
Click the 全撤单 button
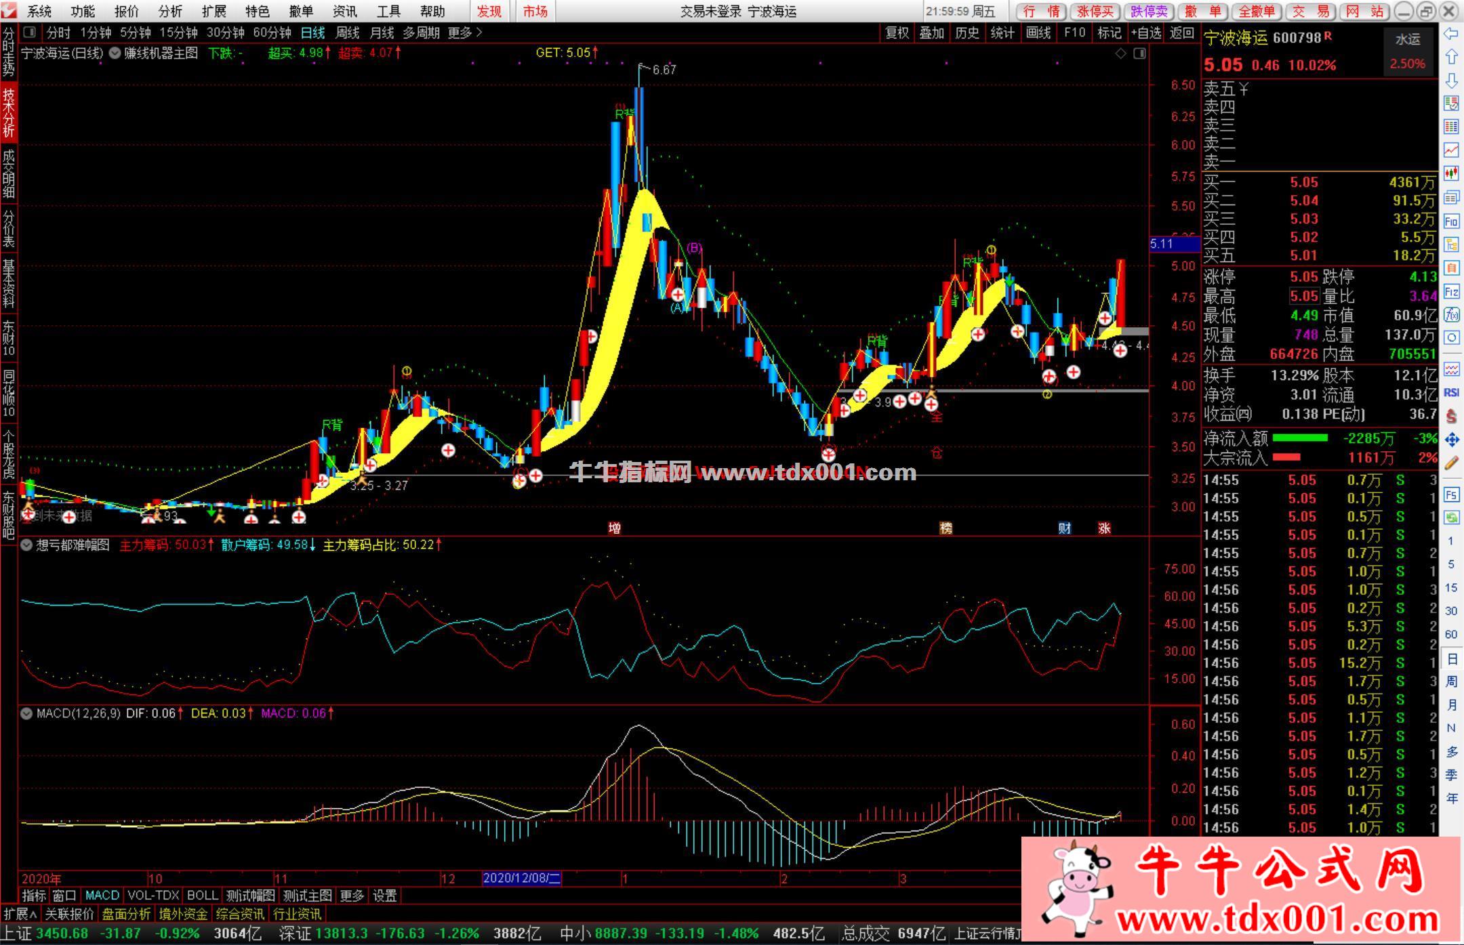pyautogui.click(x=1256, y=12)
